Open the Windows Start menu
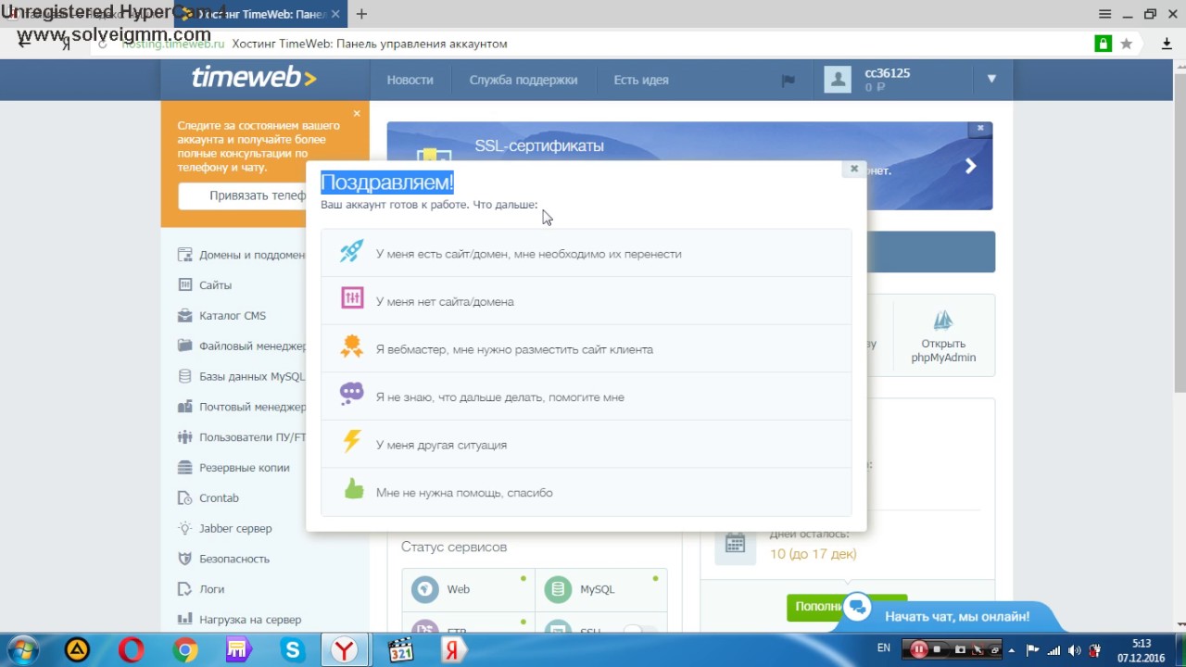Viewport: 1186px width, 667px height. [22, 650]
